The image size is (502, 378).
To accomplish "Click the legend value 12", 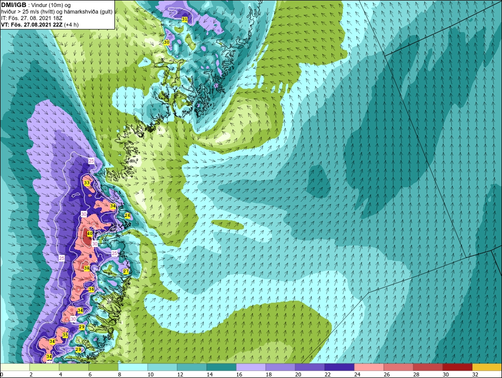I will [180, 374].
